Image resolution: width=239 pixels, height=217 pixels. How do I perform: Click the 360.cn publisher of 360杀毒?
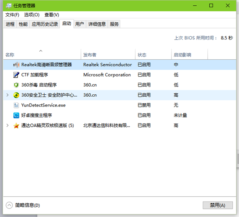[90, 85]
